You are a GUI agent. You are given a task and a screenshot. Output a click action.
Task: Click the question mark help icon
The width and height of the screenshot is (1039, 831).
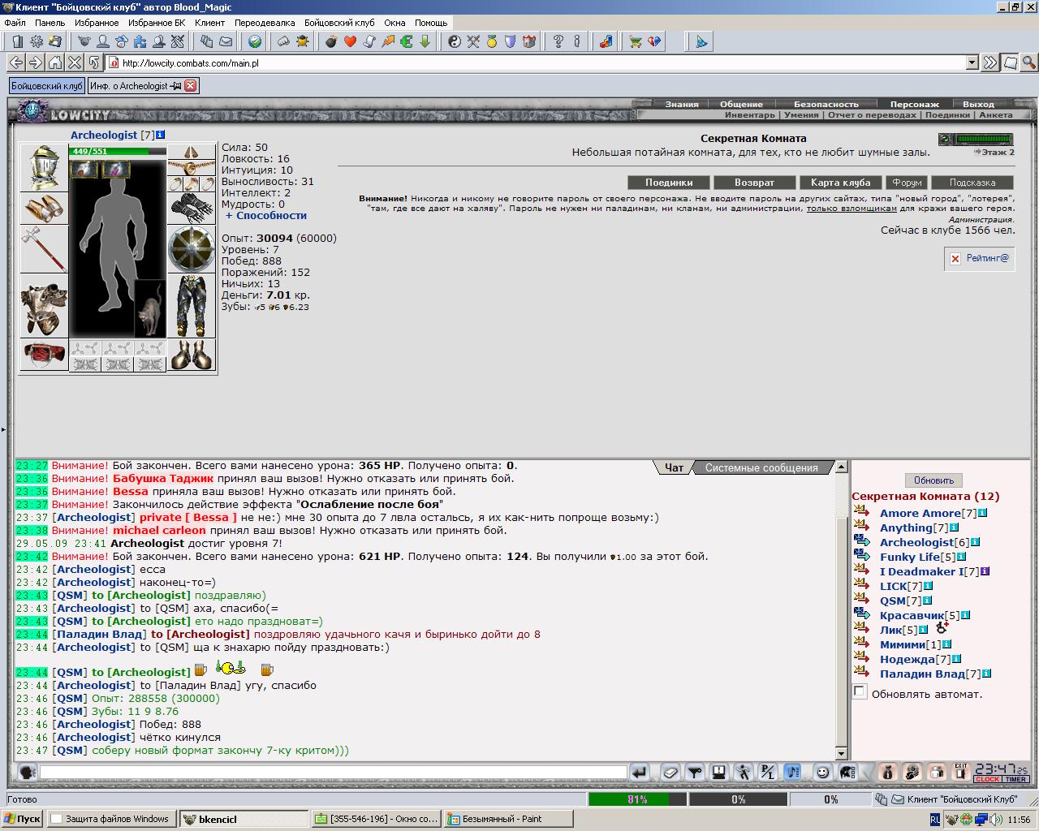558,41
